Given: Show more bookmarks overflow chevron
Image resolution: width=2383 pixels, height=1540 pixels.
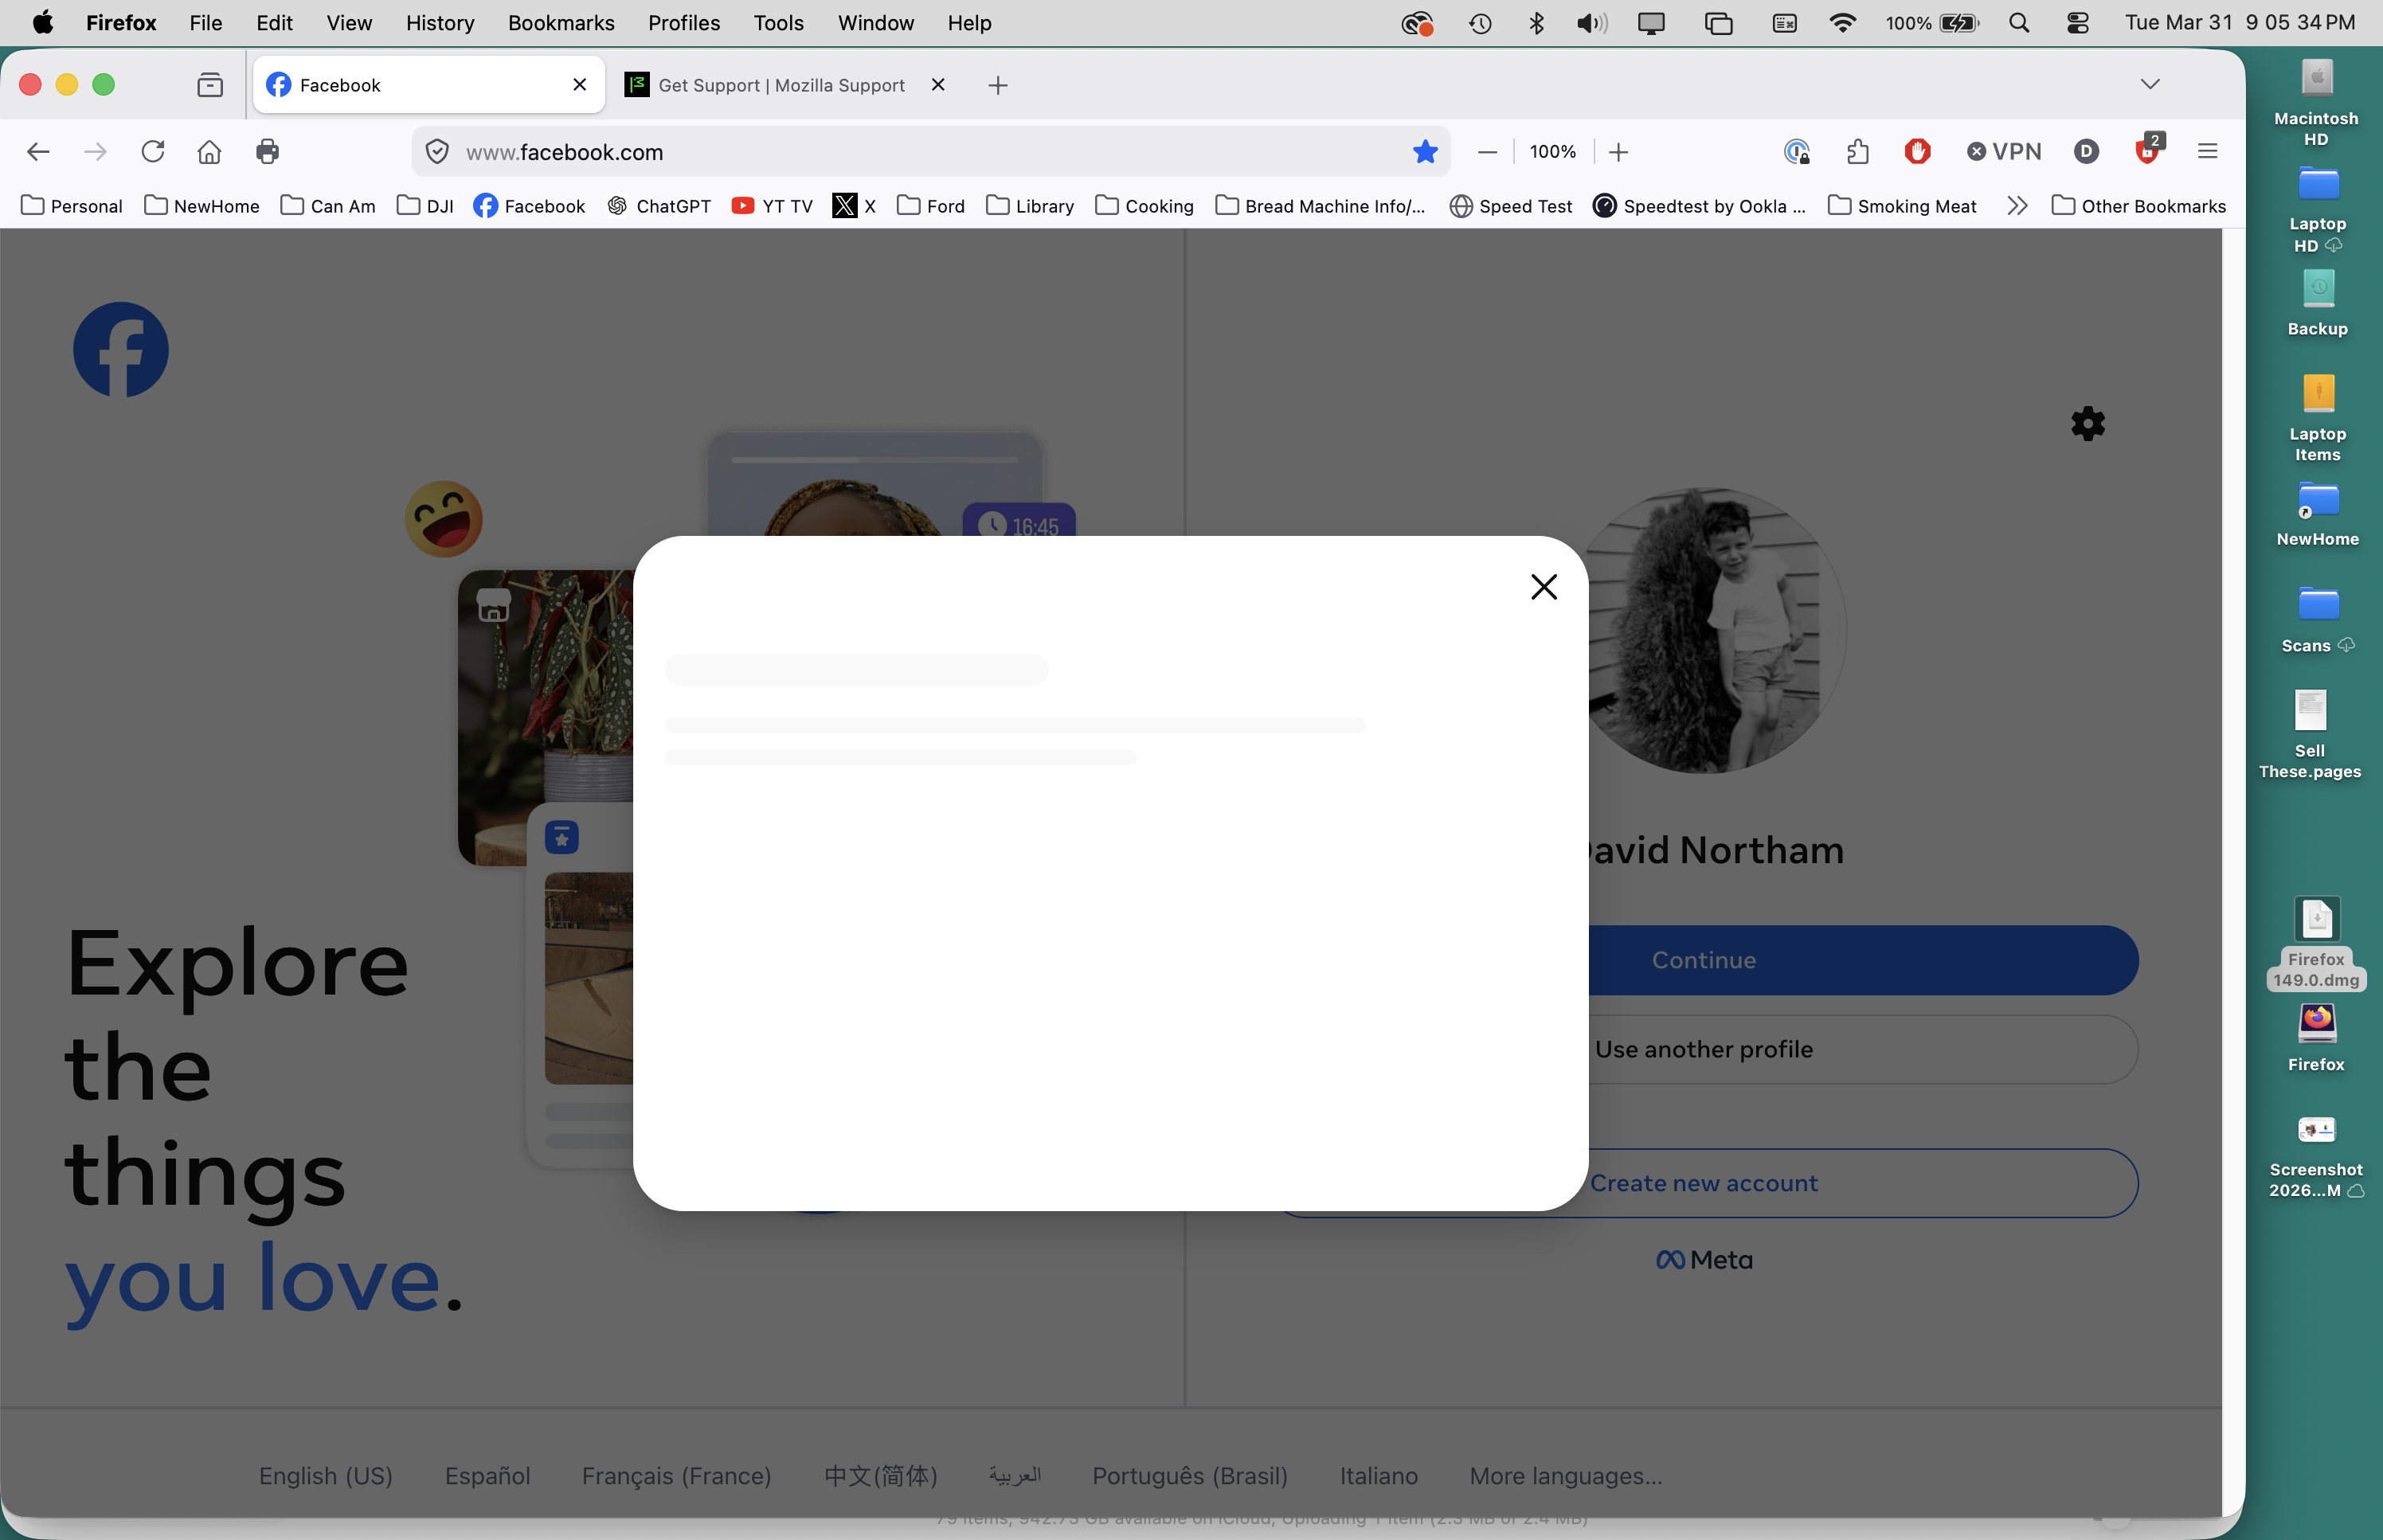Looking at the screenshot, I should [x=2017, y=206].
